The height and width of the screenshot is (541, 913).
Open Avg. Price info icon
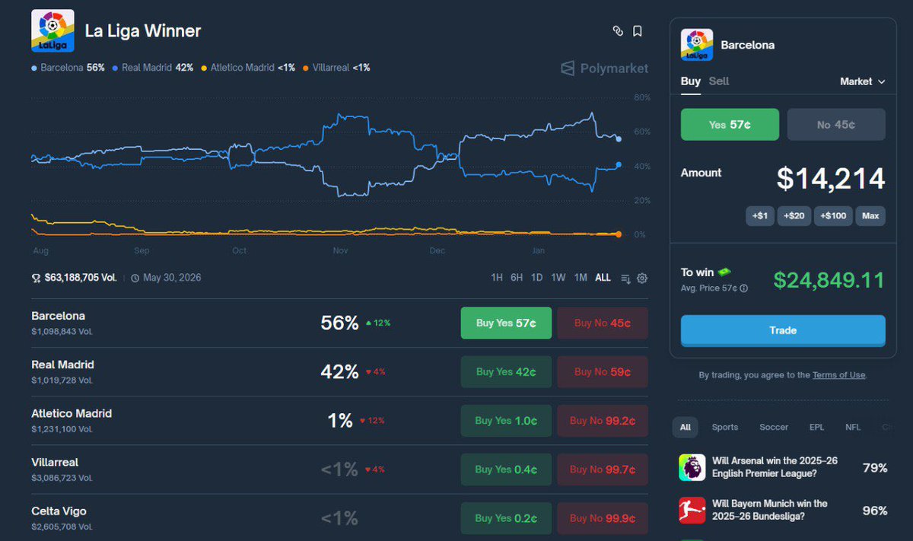pos(743,288)
